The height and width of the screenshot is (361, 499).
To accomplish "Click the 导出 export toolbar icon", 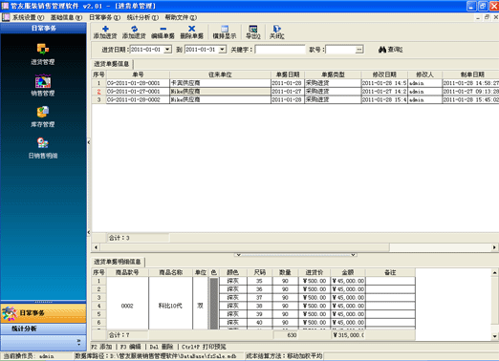I will [x=253, y=32].
